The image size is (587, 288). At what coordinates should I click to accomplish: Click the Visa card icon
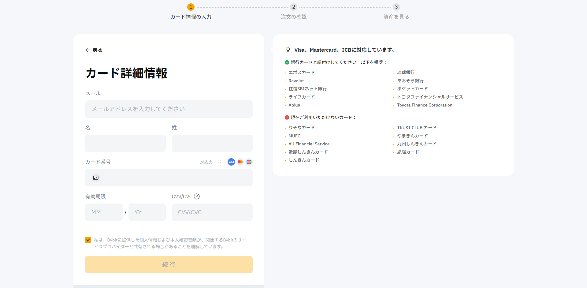(231, 162)
